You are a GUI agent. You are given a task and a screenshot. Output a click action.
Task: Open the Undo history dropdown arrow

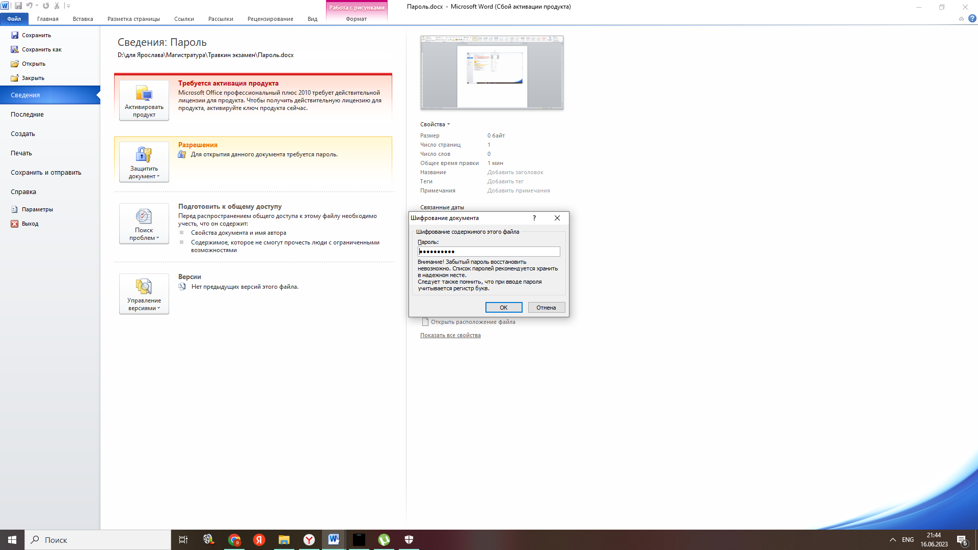tap(37, 6)
